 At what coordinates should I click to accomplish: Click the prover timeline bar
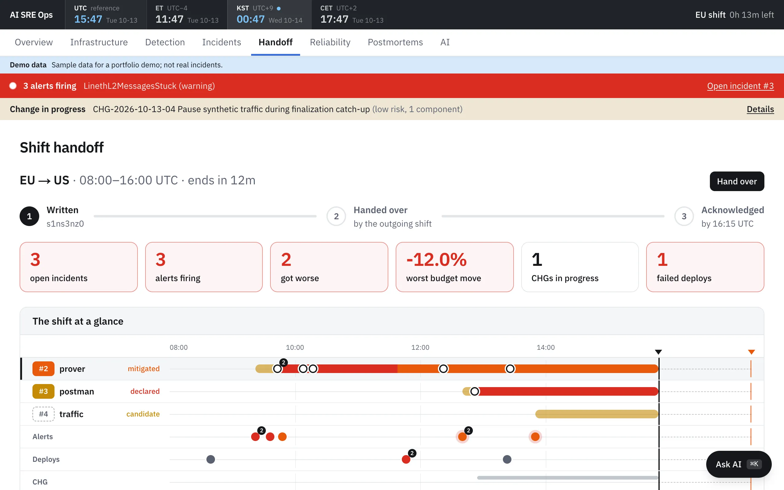tap(457, 369)
